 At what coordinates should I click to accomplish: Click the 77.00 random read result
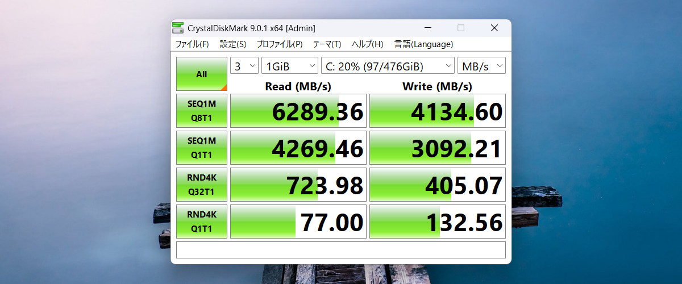click(x=298, y=222)
